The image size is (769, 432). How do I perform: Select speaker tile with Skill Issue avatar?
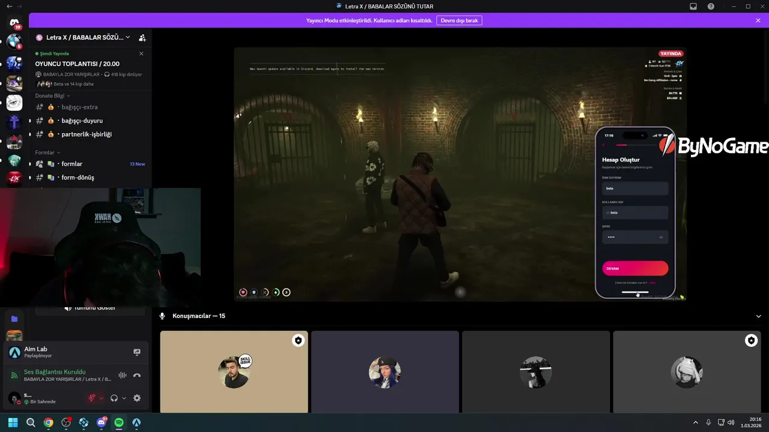point(234,372)
